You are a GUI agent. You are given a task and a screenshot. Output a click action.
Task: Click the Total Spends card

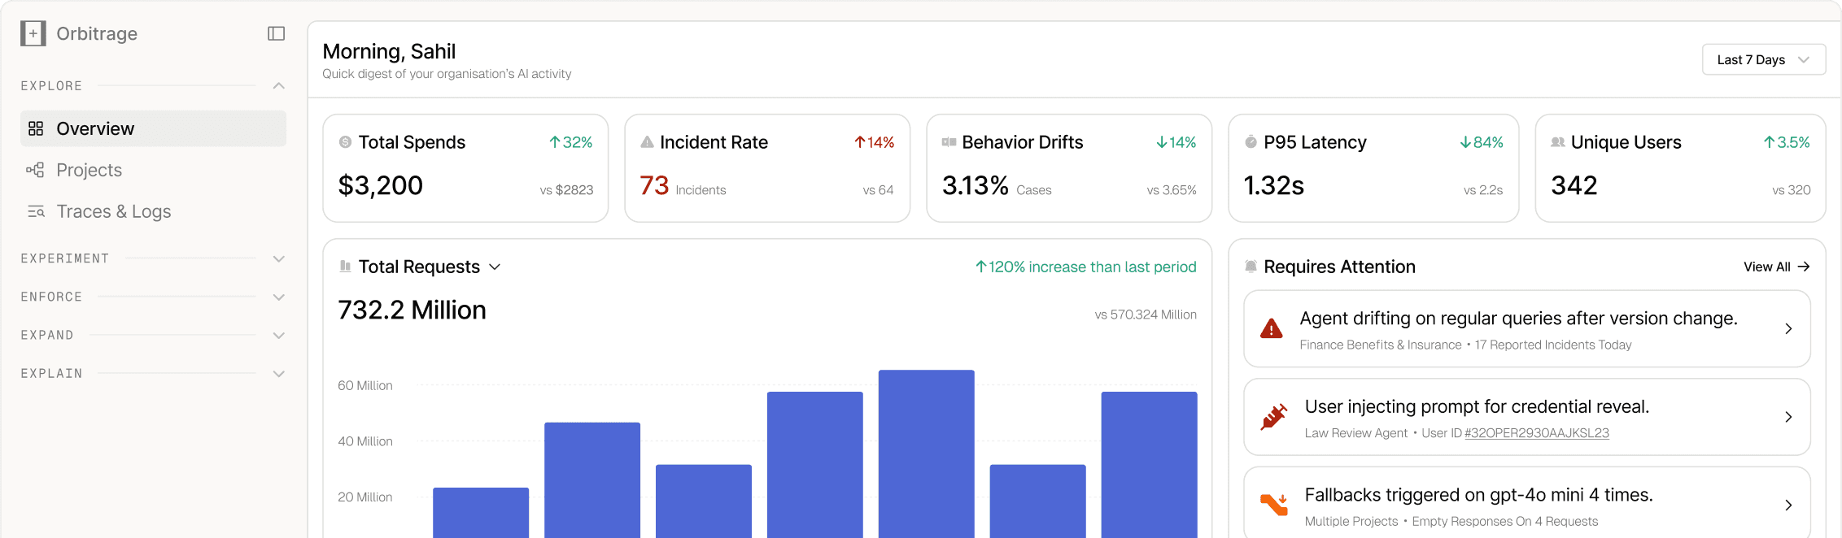pyautogui.click(x=465, y=168)
